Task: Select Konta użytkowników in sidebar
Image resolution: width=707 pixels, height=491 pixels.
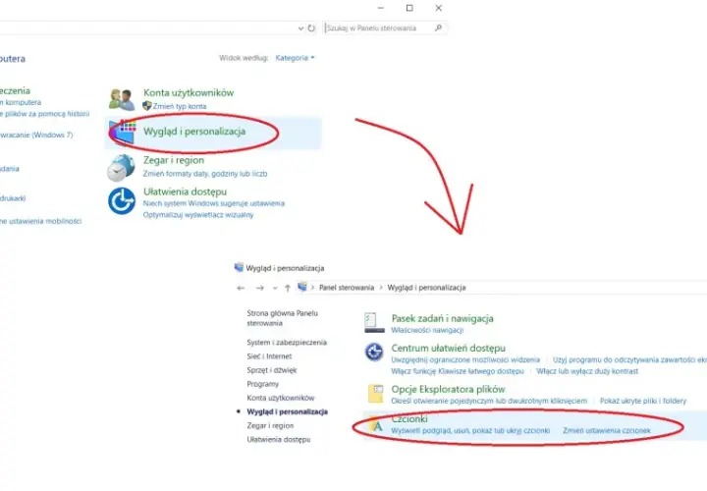Action: pyautogui.click(x=281, y=398)
